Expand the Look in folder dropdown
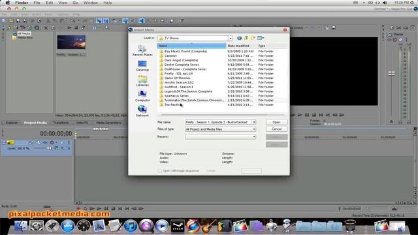 tap(231, 38)
